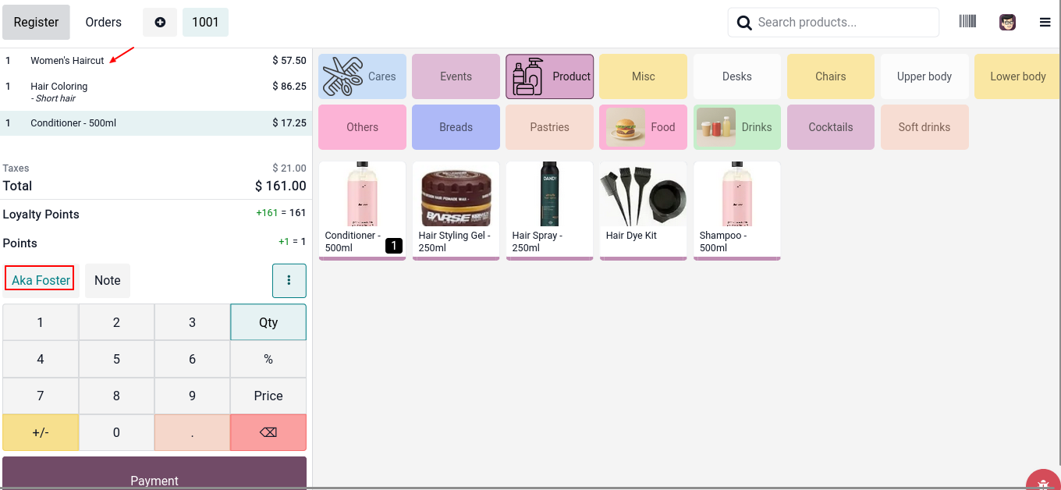This screenshot has width=1061, height=490.
Task: Select the Cares category with scissors icon
Action: [362, 76]
